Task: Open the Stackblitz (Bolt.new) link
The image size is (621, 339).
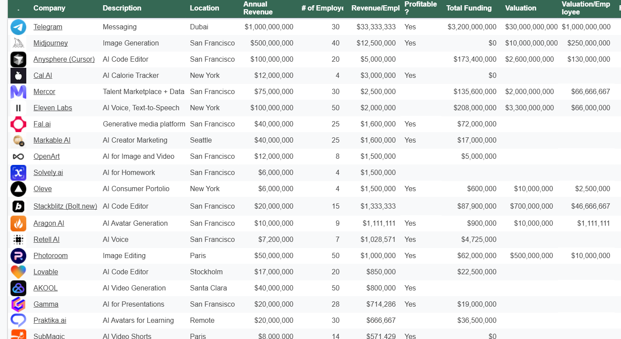Action: (65, 206)
